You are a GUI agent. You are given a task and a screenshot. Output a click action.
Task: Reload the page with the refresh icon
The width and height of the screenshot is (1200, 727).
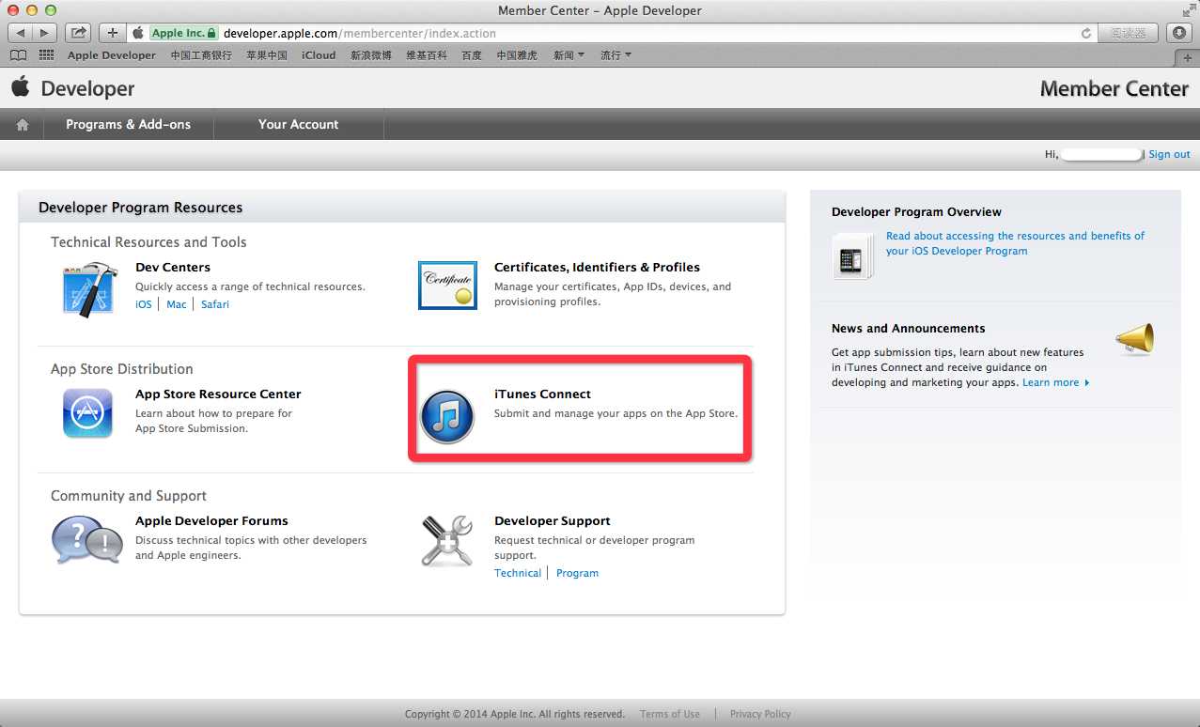1086,33
